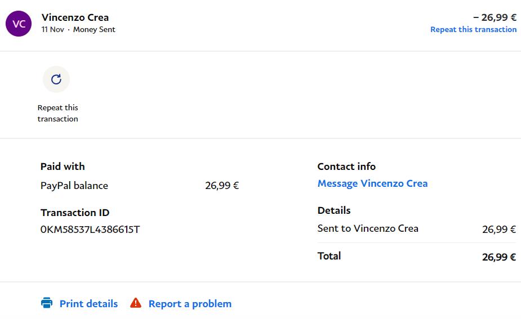Click the circular repeat transaction arrow icon

[56, 79]
